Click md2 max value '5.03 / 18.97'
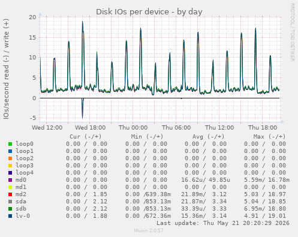298x237 pixels. coord(265,194)
